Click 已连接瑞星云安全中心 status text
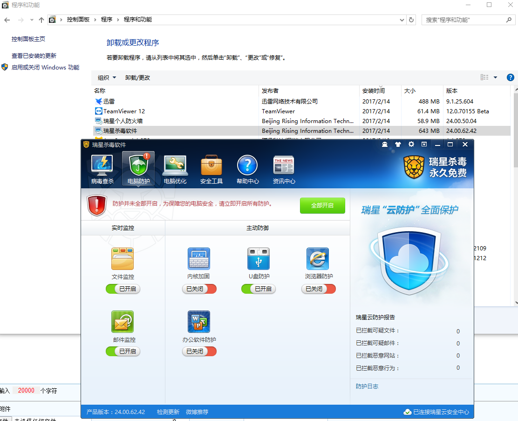 tap(441, 412)
